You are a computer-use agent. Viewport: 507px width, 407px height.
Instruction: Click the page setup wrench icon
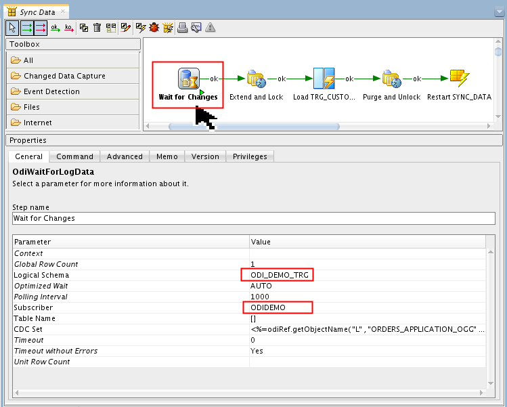click(196, 28)
